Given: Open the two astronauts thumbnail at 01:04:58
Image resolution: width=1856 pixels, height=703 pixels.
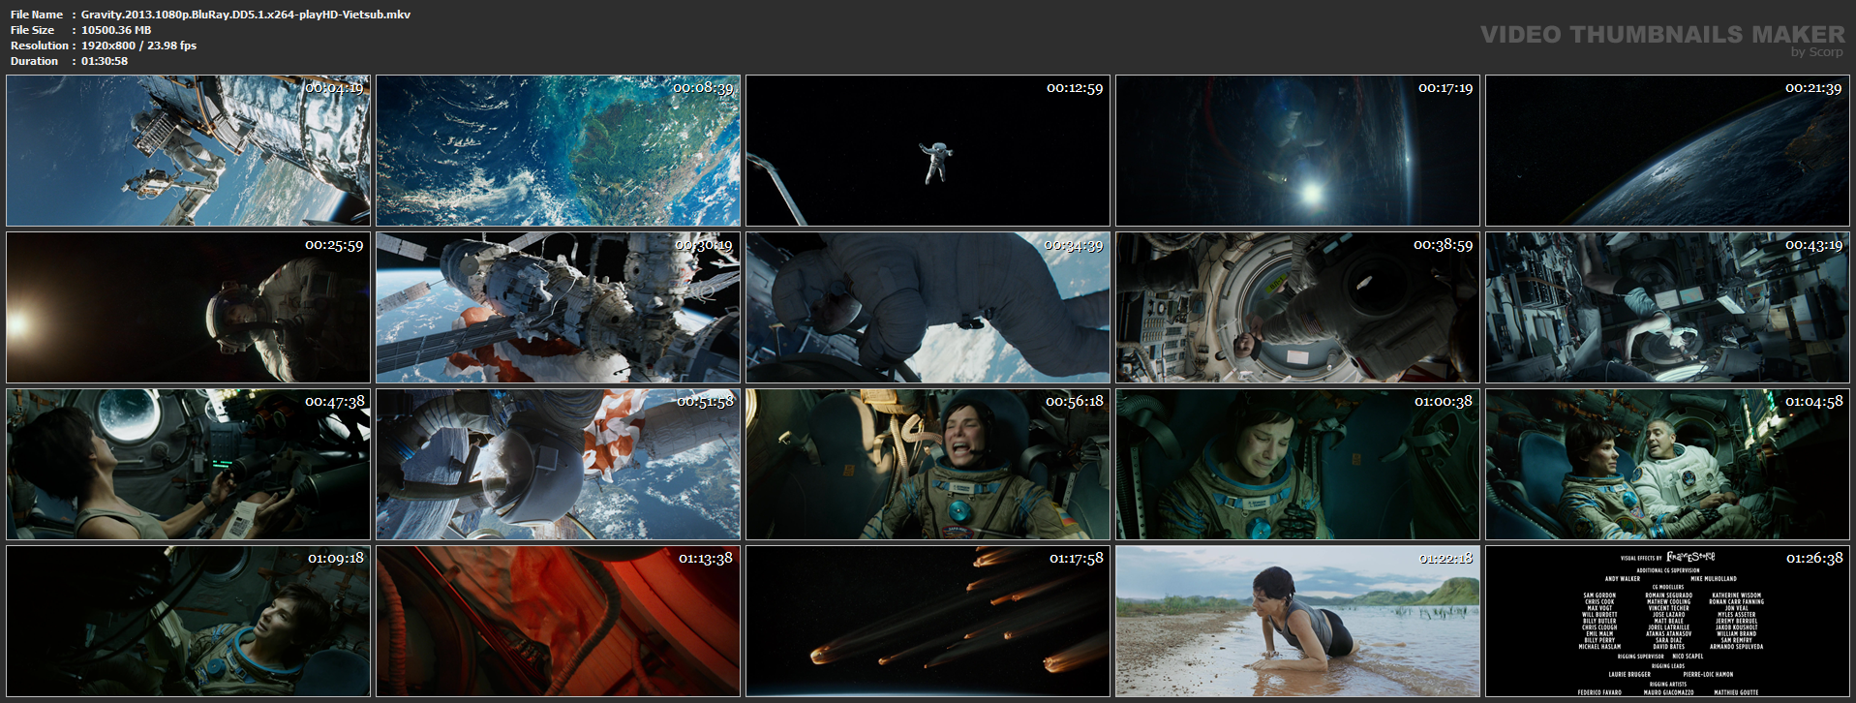Looking at the screenshot, I should click(x=1667, y=465).
